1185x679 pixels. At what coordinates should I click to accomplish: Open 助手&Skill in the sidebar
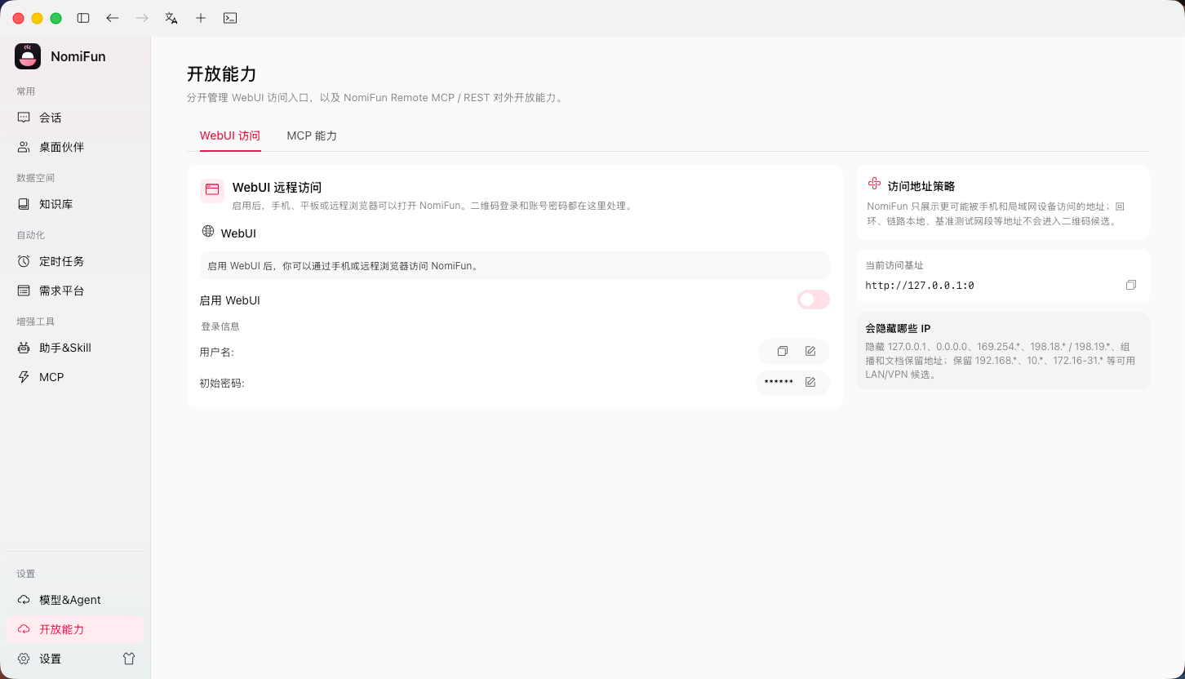click(75, 348)
